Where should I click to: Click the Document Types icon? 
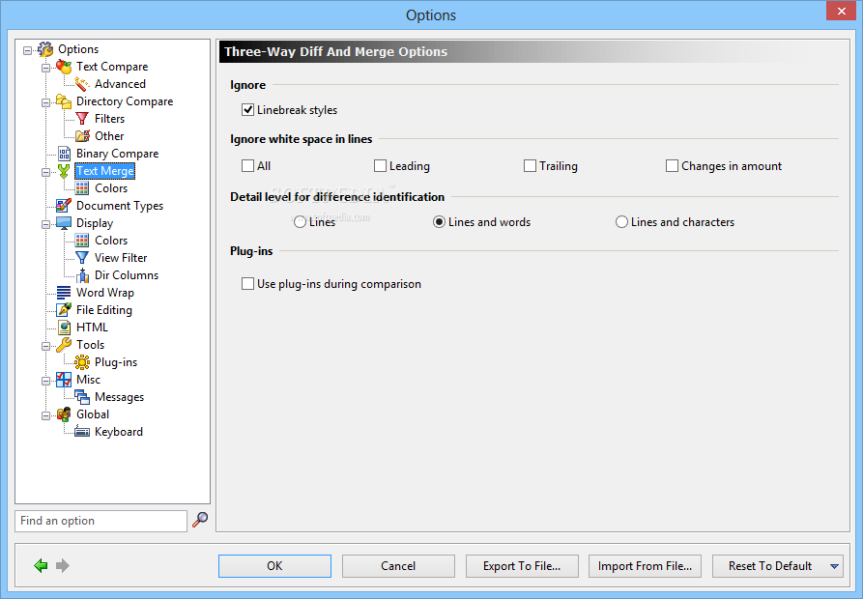pyautogui.click(x=64, y=206)
